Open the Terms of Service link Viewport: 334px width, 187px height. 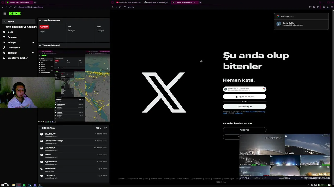251,112
